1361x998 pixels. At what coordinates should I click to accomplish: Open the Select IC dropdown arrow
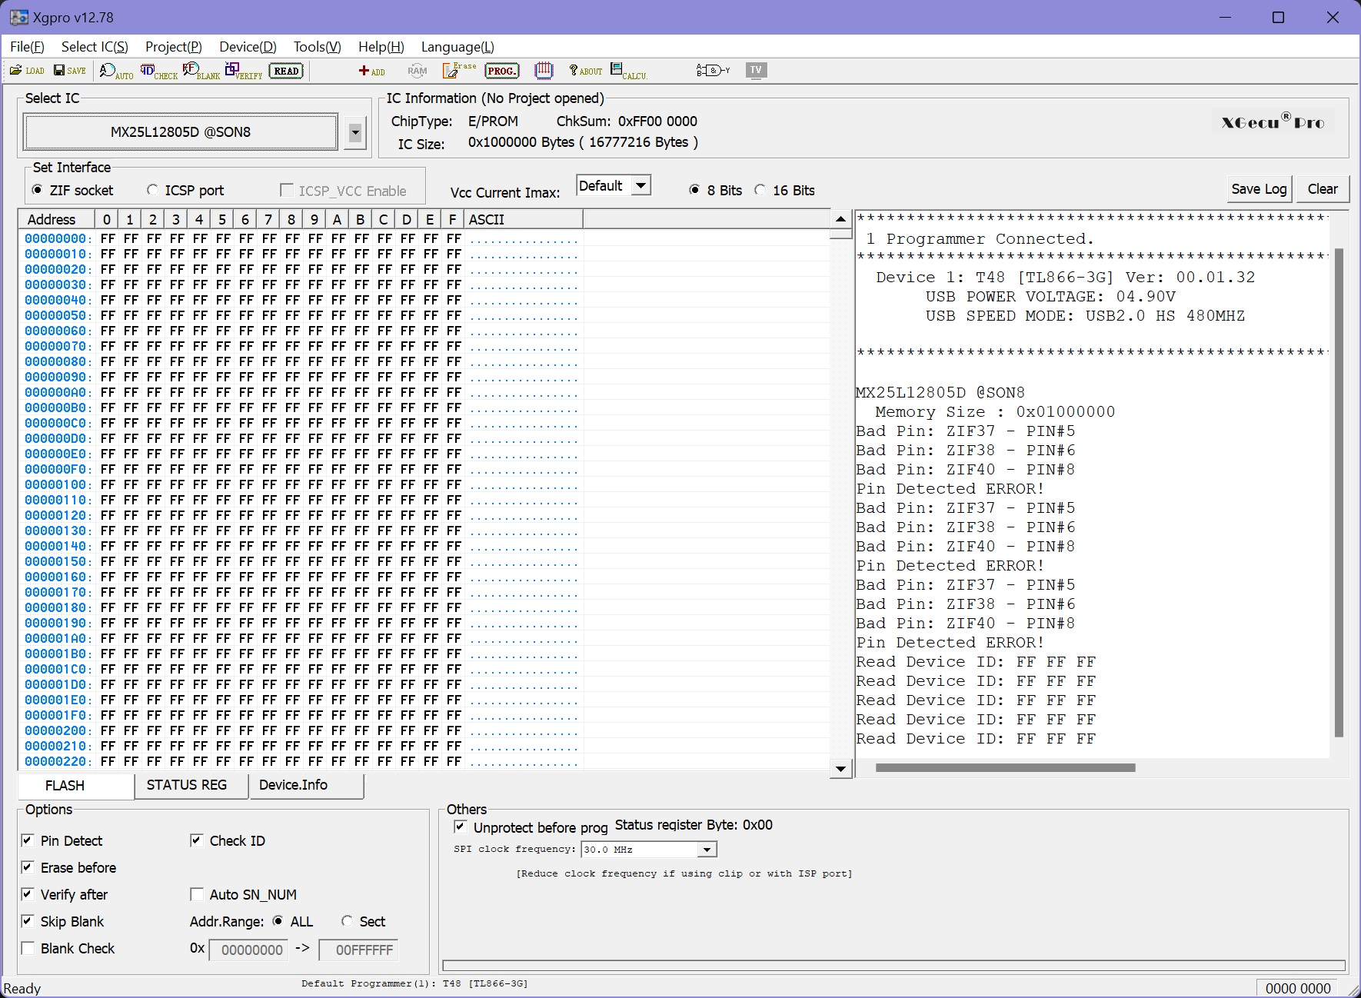tap(355, 132)
